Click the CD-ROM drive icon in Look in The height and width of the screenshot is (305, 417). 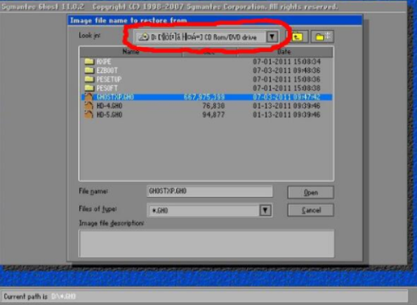[144, 37]
